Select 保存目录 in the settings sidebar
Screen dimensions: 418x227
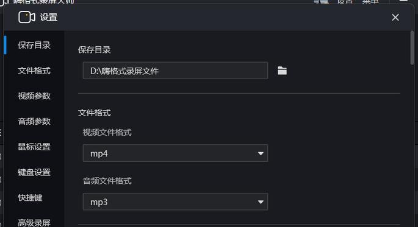pos(34,45)
